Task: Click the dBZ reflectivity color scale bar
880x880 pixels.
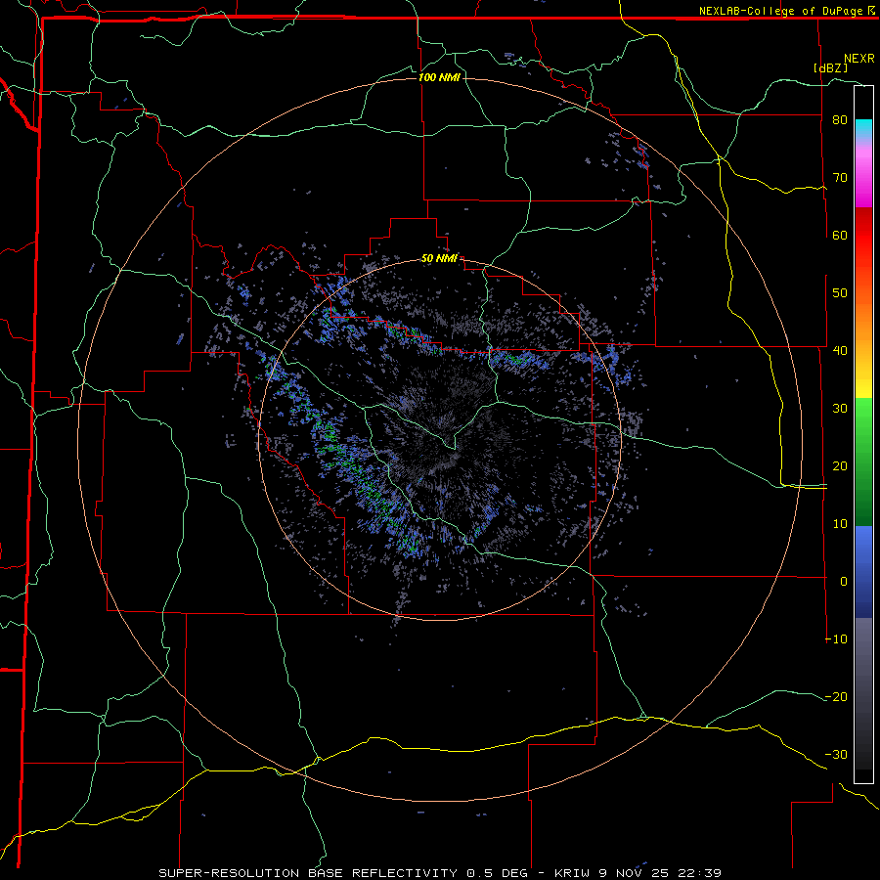Action: [863, 434]
